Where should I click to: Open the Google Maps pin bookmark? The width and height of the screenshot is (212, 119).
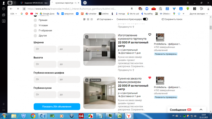174,14
